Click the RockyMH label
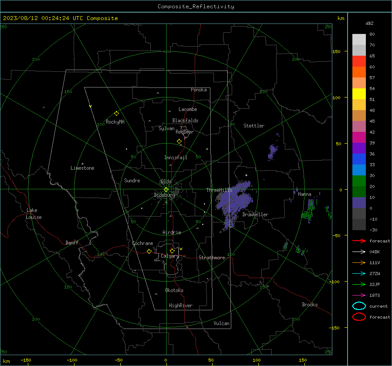Viewport: 392px width, 366px height. click(x=115, y=122)
